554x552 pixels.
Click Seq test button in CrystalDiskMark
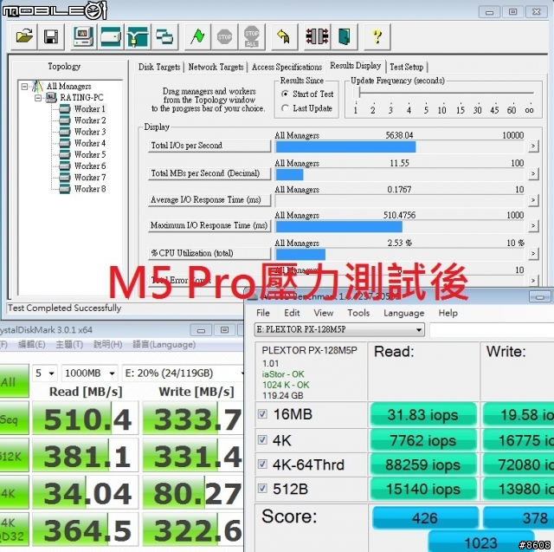pos(14,419)
